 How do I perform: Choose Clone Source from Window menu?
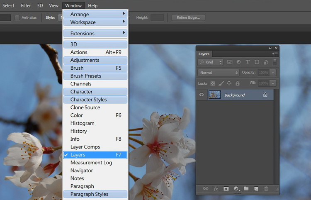tap(95, 107)
